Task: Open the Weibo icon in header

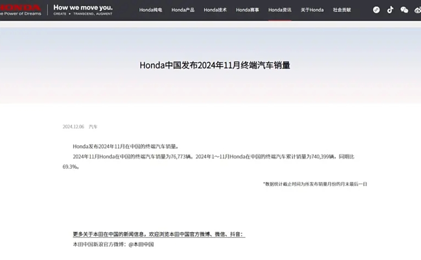Action: [x=418, y=10]
